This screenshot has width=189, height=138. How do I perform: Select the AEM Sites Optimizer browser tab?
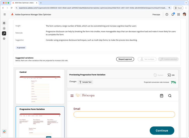click(x=25, y=3)
